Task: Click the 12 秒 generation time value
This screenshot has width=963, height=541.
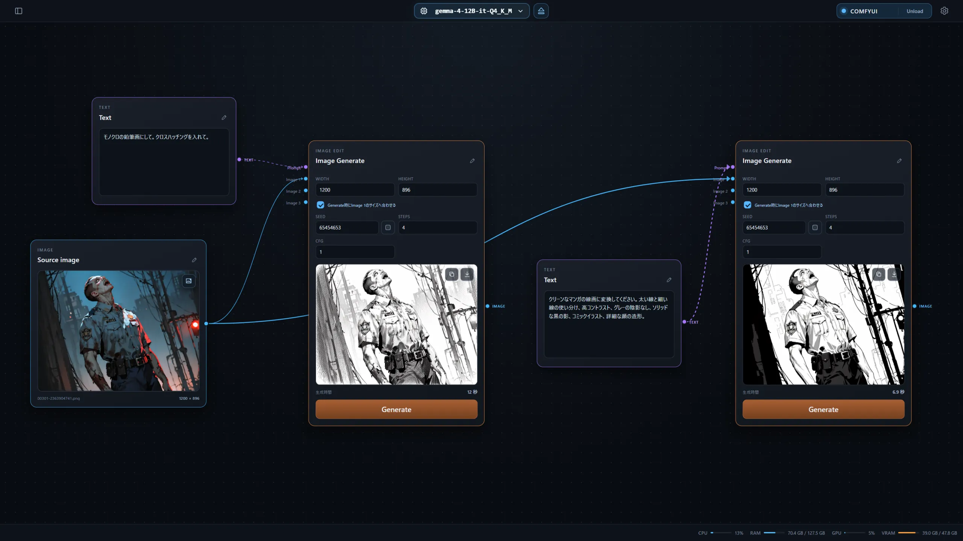Action: pos(472,392)
